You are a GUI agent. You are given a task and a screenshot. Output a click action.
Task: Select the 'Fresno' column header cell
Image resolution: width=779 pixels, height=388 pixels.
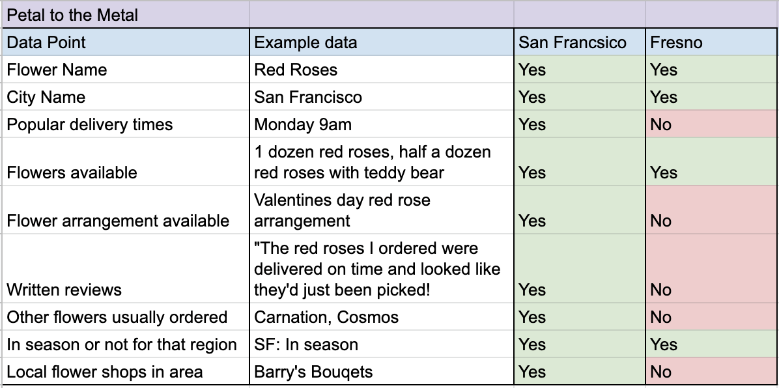(x=711, y=42)
